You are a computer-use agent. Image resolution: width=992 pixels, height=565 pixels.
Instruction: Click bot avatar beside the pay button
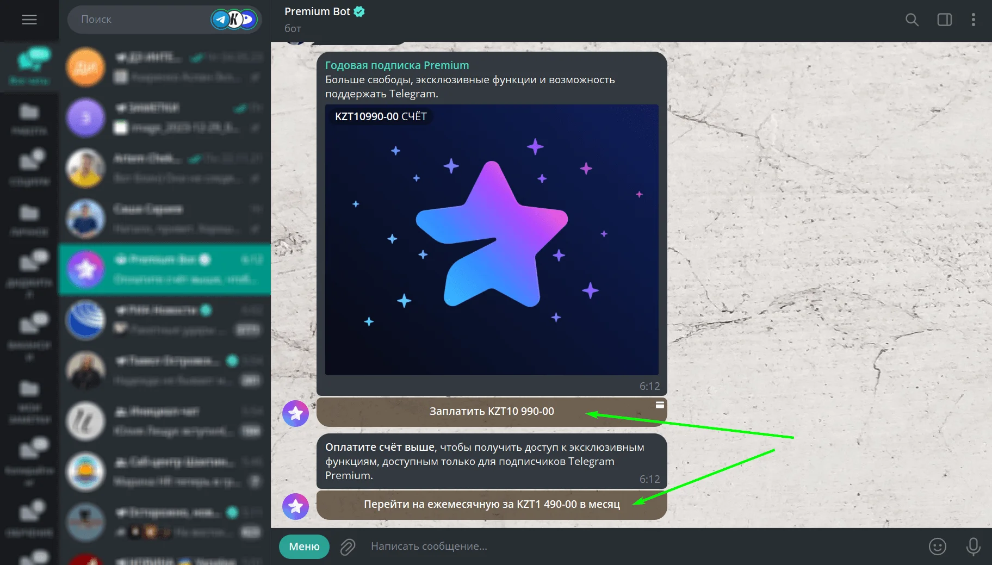coord(295,413)
